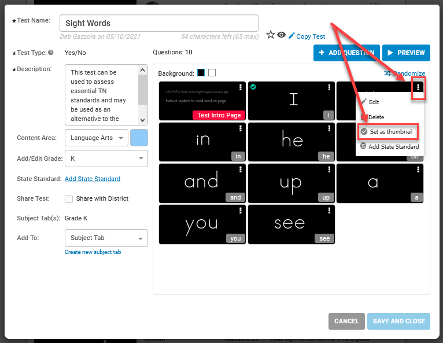Open three-dot menu on the 'see' card
Screen dimensions: 443x343
(329, 211)
